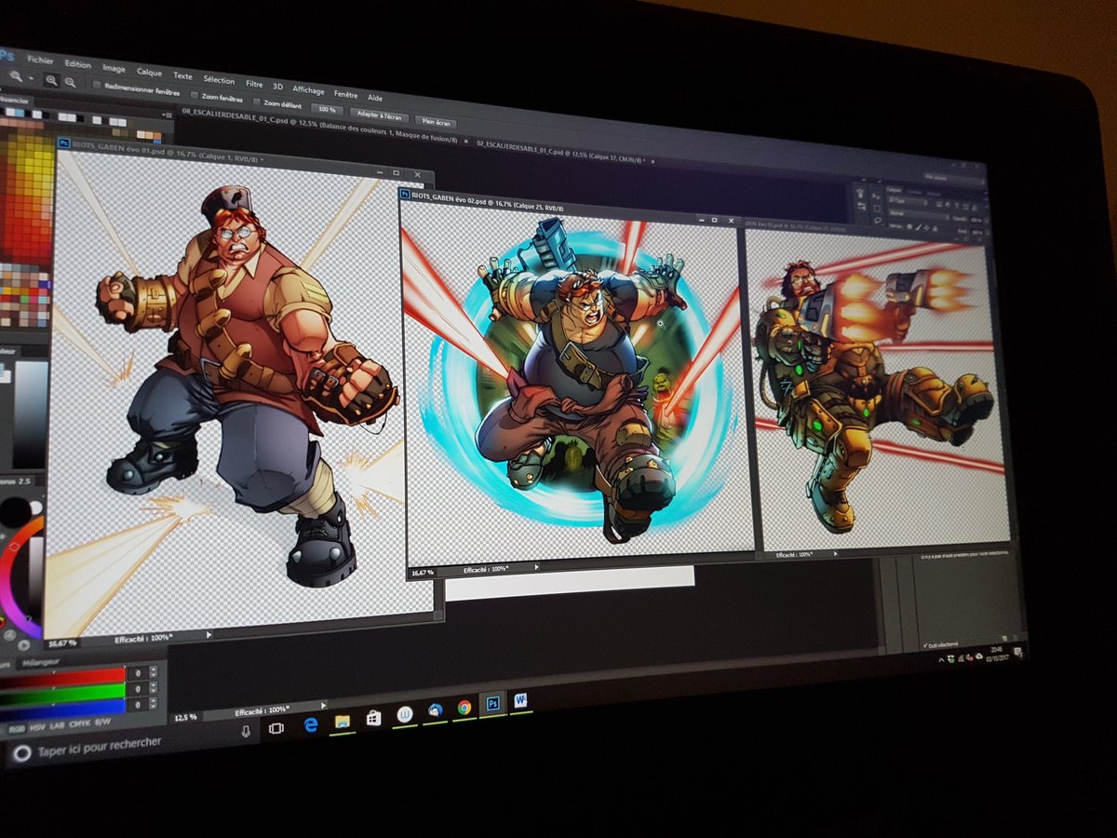Viewport: 1117px width, 838px height.
Task: Open the Zoom tool preset dropdown arrow
Action: click(x=31, y=78)
